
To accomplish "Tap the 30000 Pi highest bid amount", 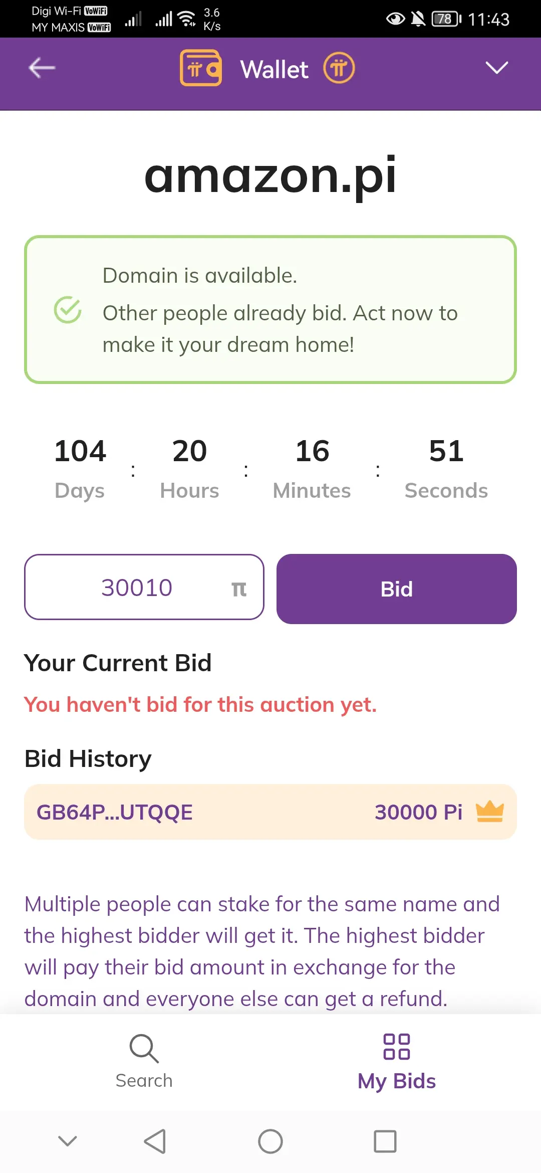I will click(419, 812).
